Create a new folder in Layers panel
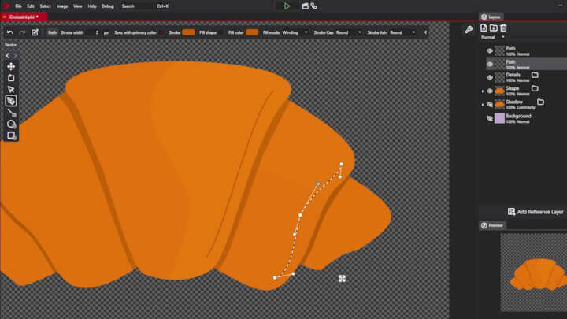The image size is (567, 319). pos(494,28)
